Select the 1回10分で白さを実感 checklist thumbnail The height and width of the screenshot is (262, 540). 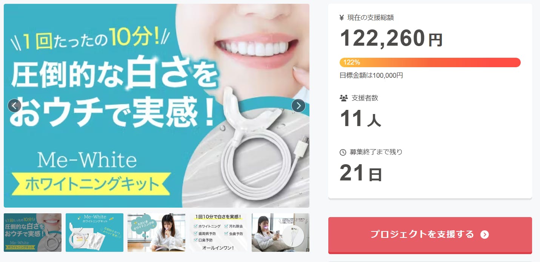click(218, 233)
